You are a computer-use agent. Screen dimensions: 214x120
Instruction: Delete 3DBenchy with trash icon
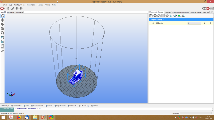pos(210,23)
